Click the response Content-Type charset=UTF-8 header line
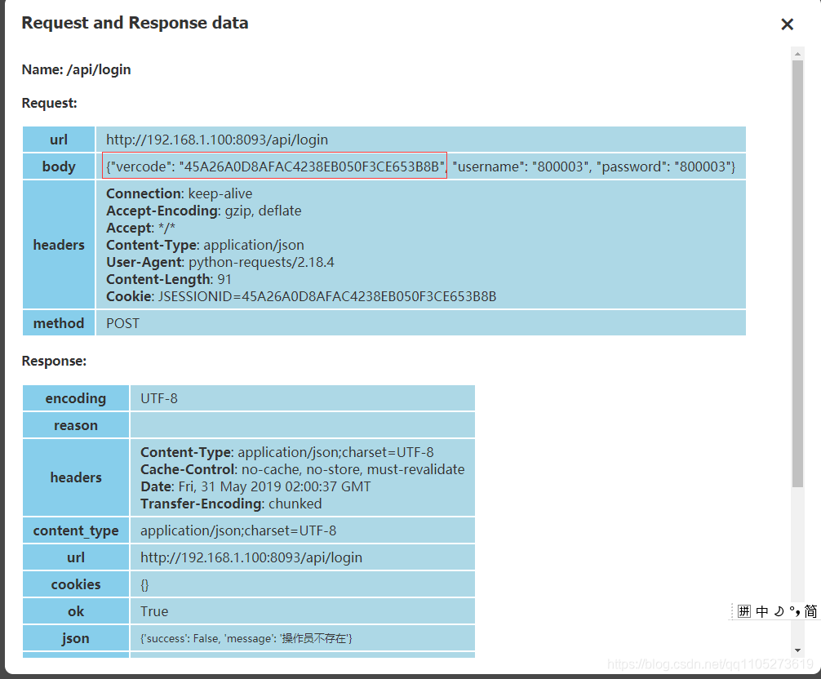 point(287,452)
